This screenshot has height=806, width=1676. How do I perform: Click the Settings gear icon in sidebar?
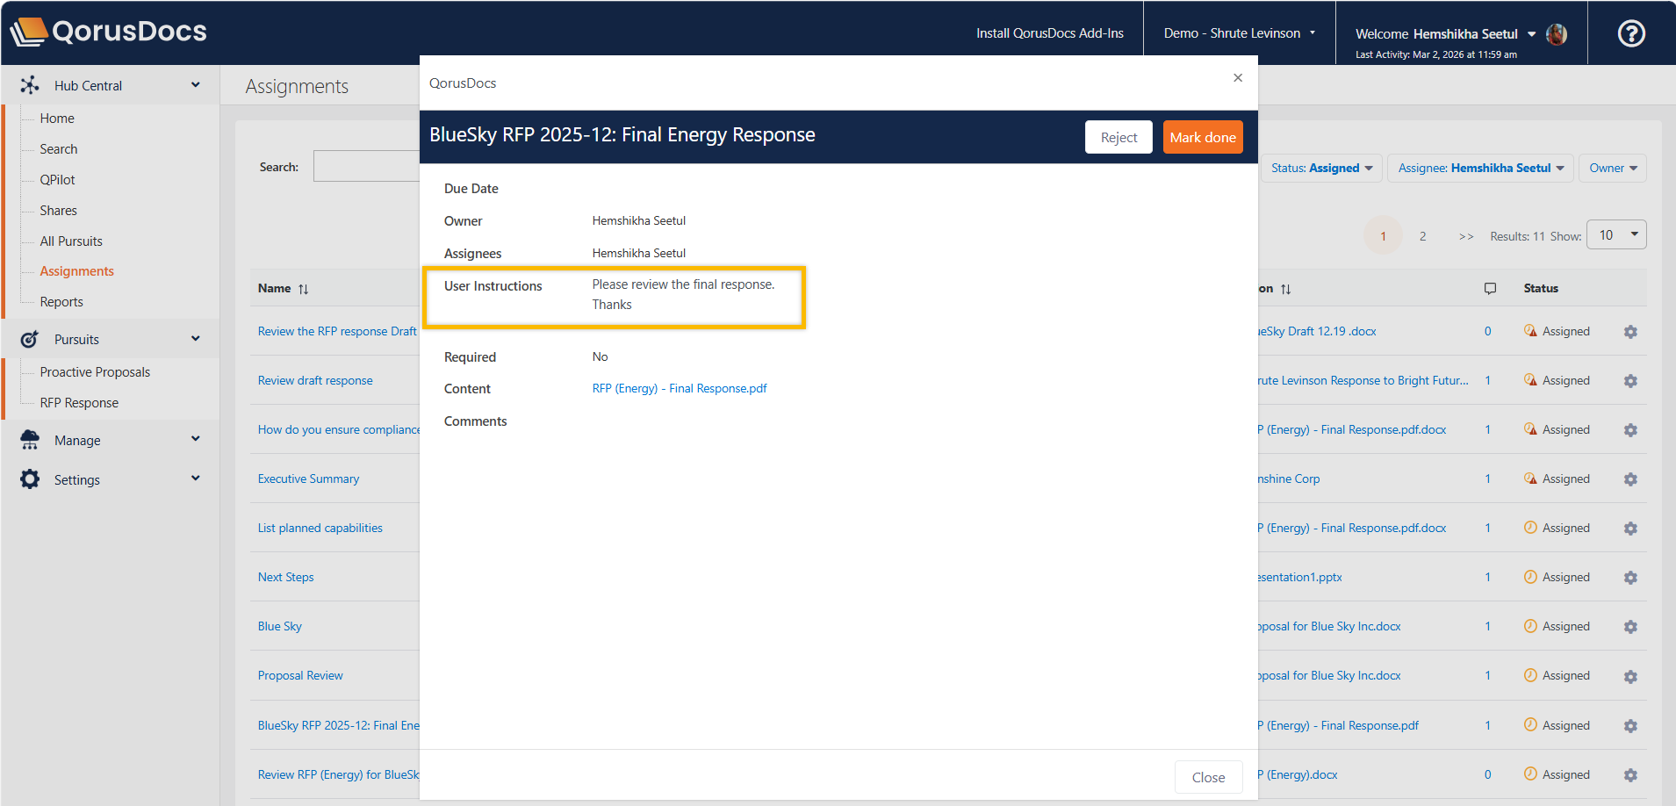coord(30,479)
